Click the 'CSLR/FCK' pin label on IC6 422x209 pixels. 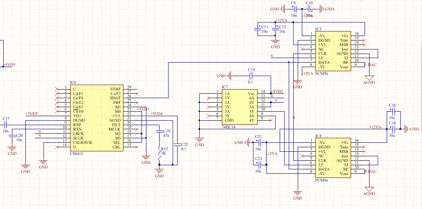click(x=82, y=142)
